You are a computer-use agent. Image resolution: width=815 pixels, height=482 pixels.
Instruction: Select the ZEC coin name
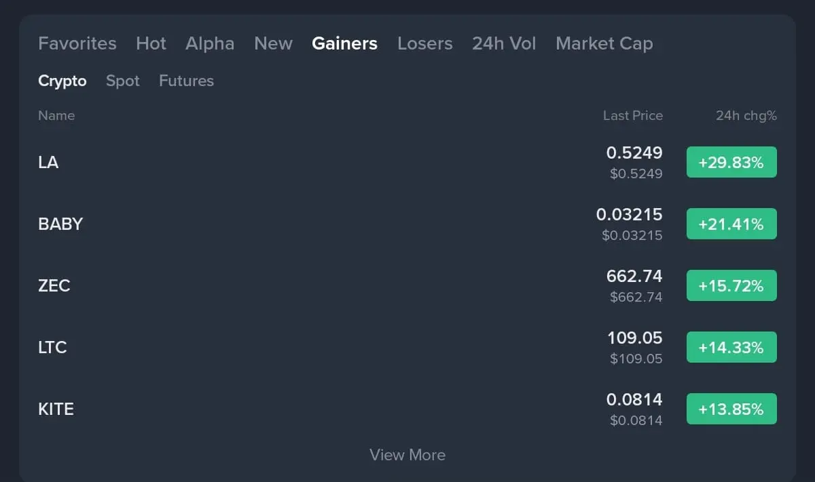54,286
